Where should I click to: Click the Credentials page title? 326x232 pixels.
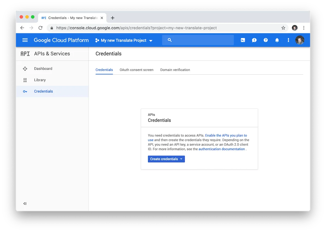coord(108,54)
